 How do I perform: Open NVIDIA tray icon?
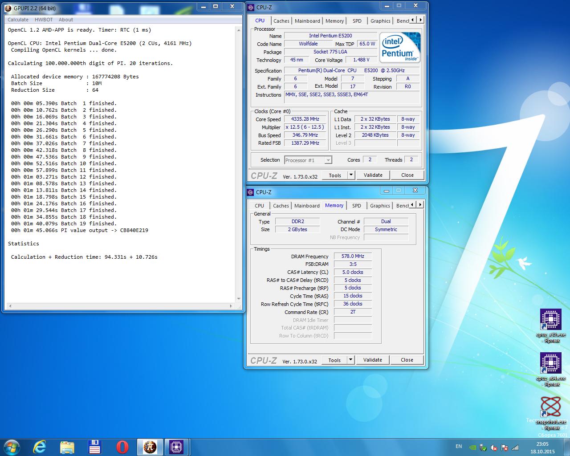point(473,448)
